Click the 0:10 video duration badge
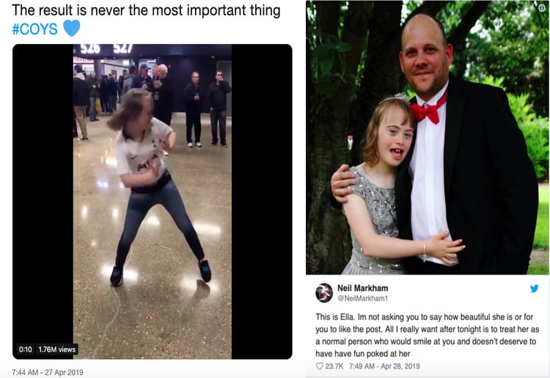 tap(25, 349)
